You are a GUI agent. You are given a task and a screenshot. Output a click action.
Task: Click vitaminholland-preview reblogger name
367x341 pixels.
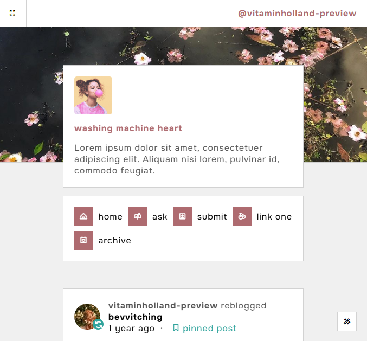pyautogui.click(x=163, y=306)
